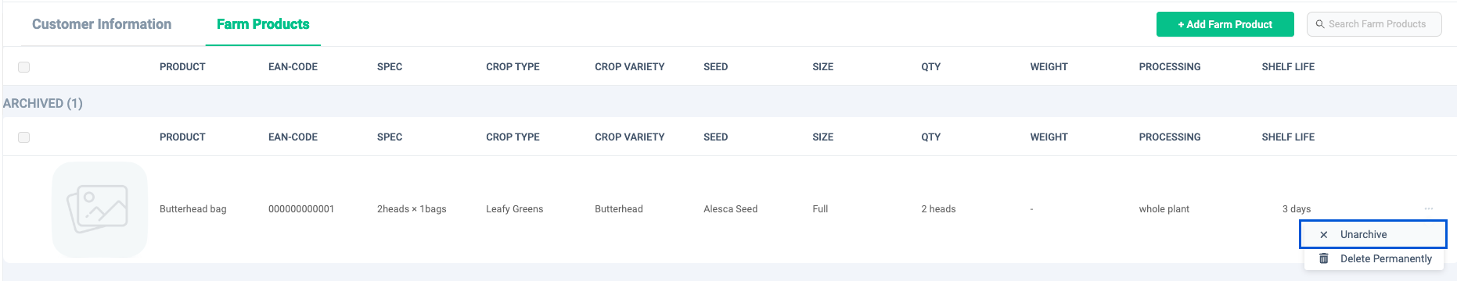
Task: Click the Butterhead bag product name
Action: point(193,209)
